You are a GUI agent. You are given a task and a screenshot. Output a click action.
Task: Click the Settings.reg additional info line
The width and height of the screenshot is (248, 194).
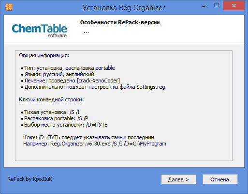tap(93, 87)
